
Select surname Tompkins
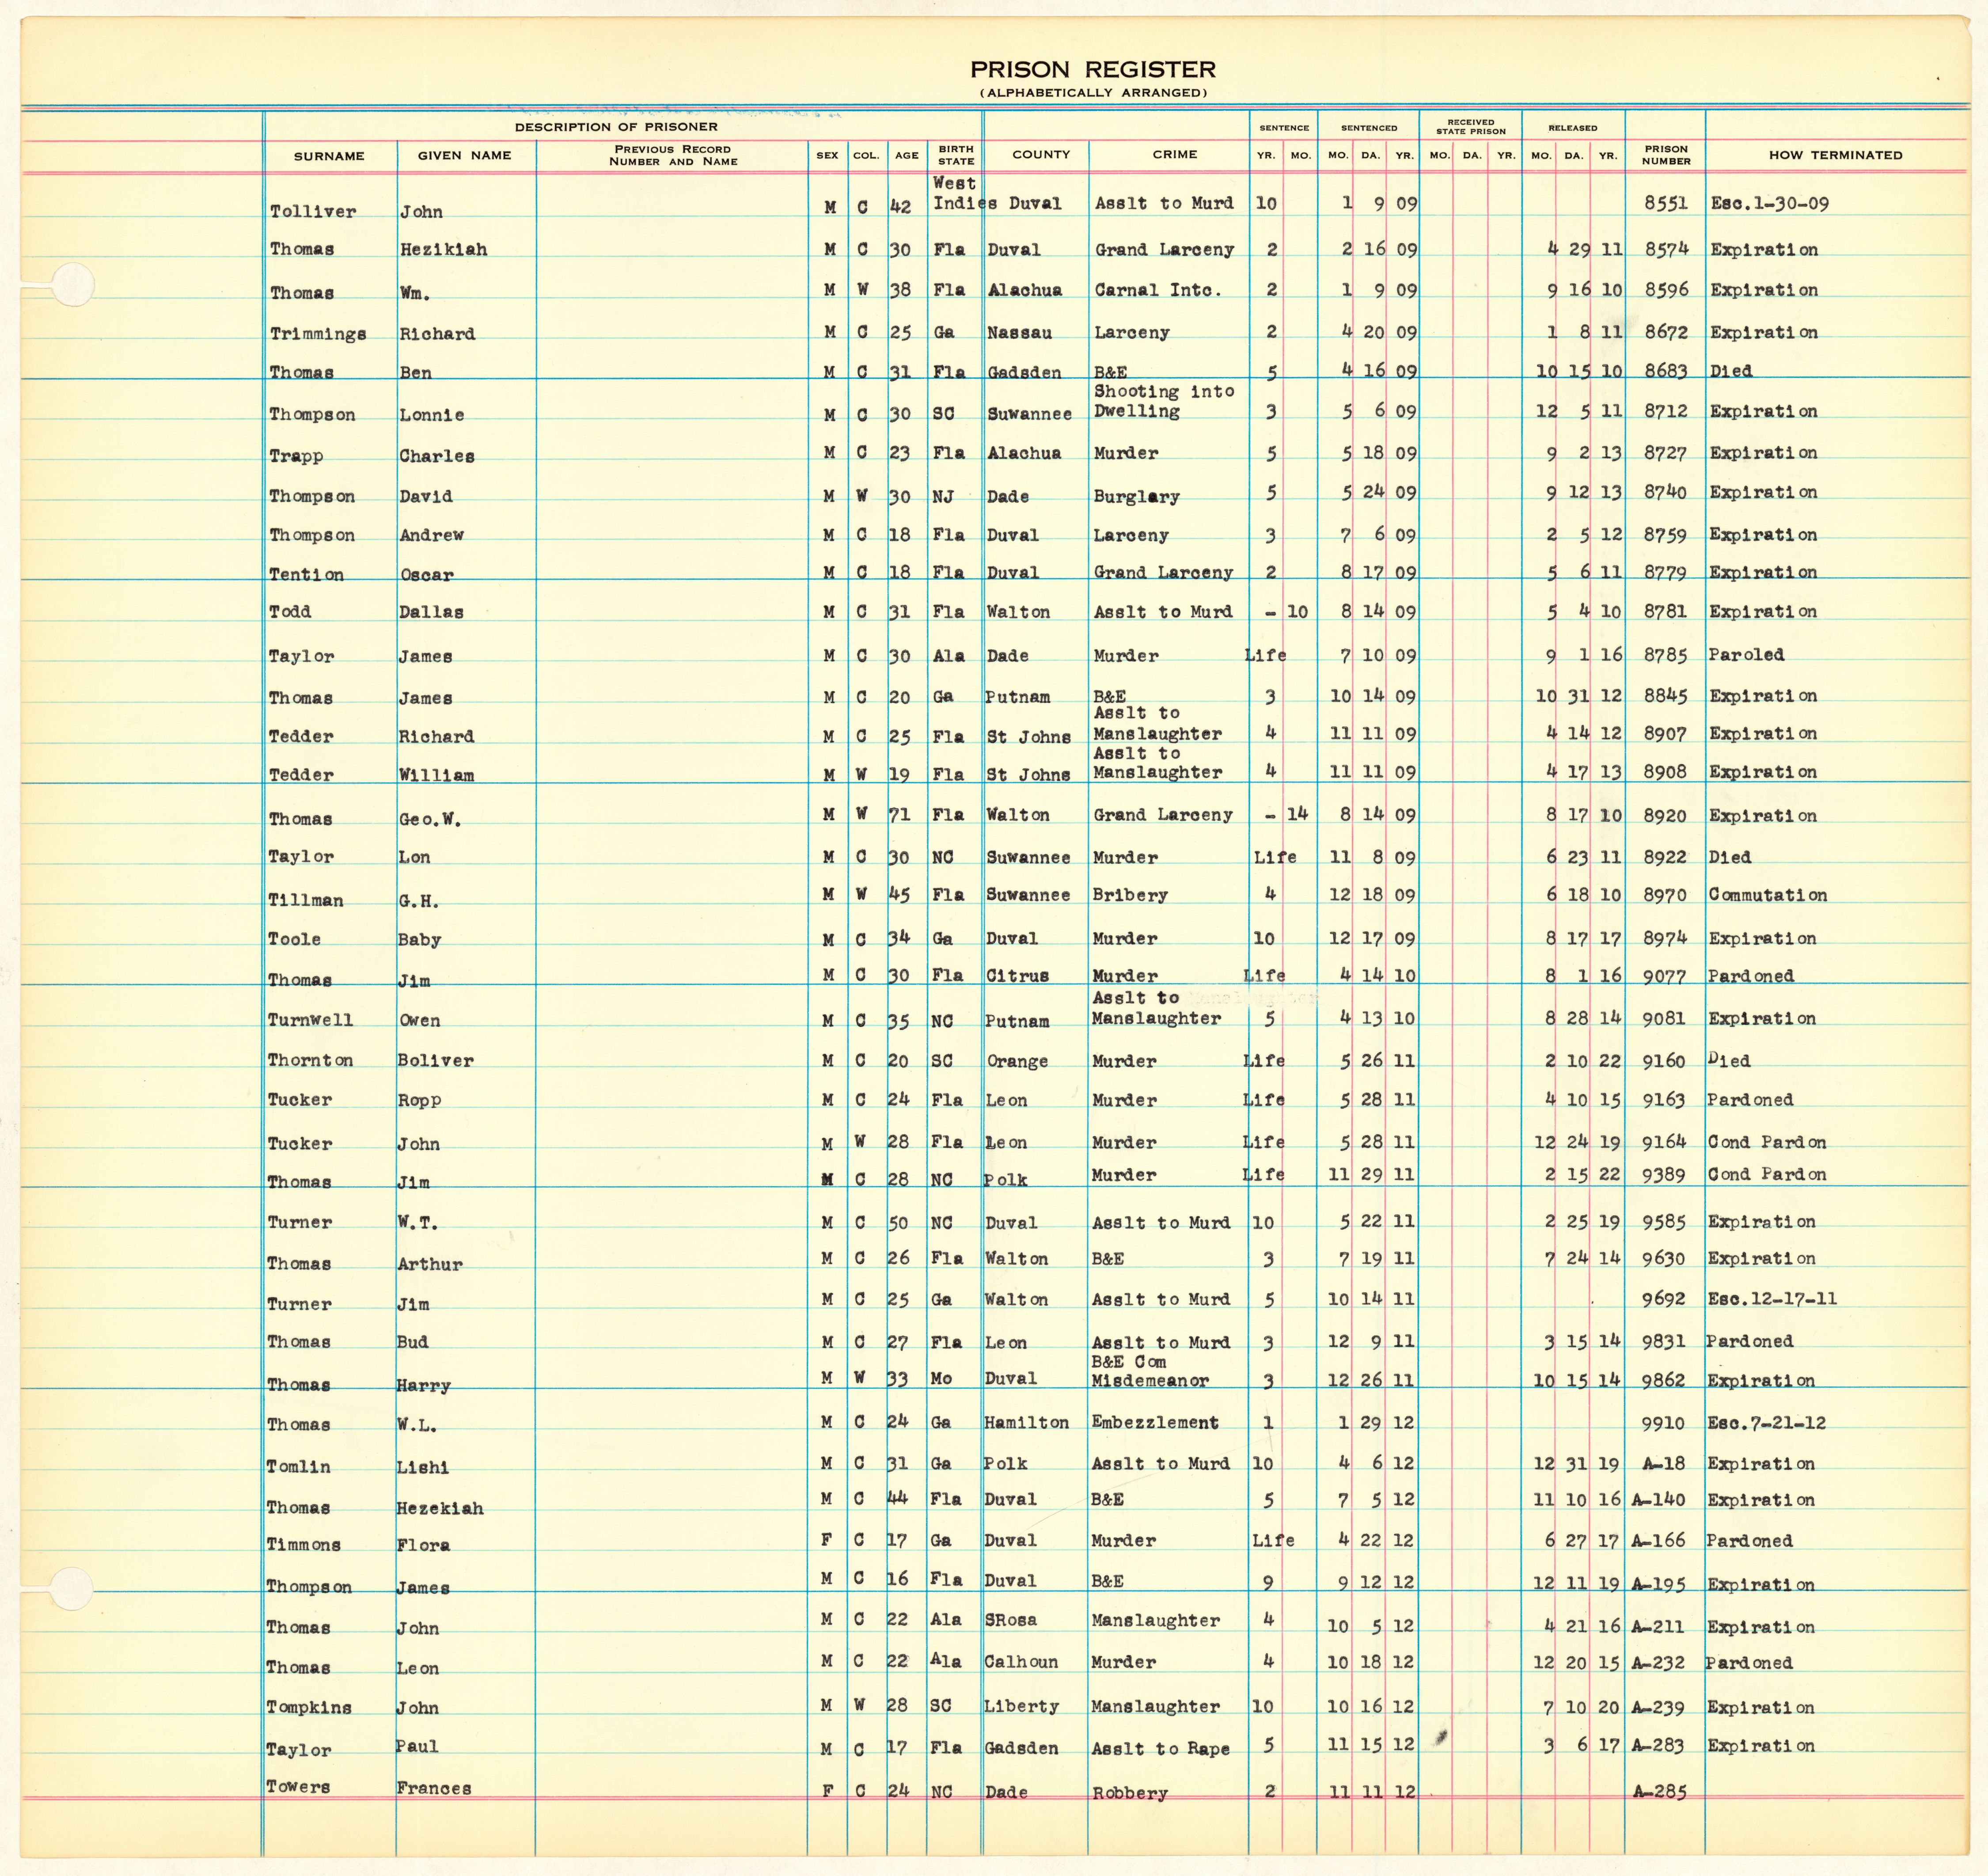tap(309, 1708)
